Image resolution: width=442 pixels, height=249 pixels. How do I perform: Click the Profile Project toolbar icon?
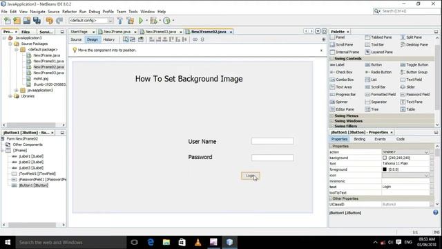click(167, 21)
